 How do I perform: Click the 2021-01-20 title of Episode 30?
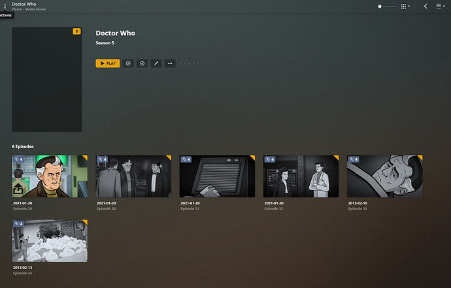(106, 203)
